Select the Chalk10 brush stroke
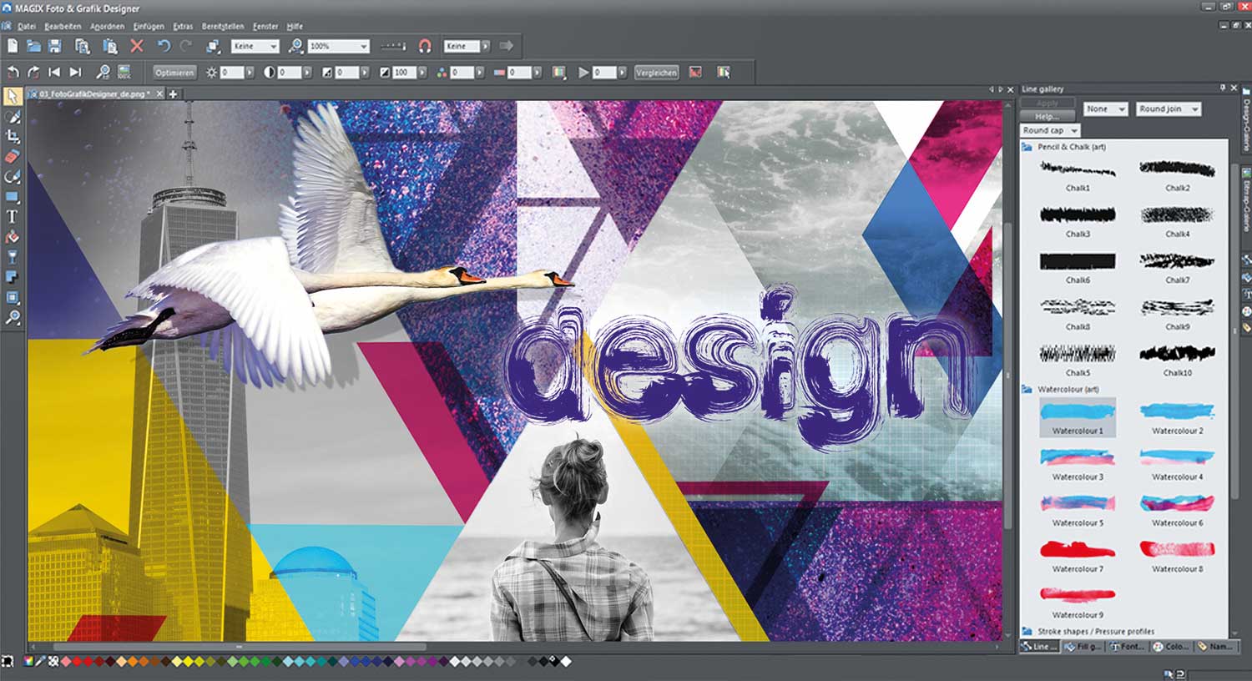 pos(1178,361)
